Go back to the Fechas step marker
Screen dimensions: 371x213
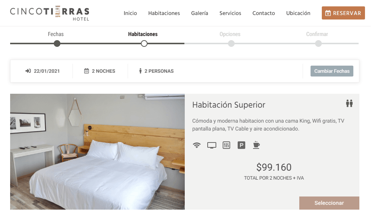click(x=57, y=43)
